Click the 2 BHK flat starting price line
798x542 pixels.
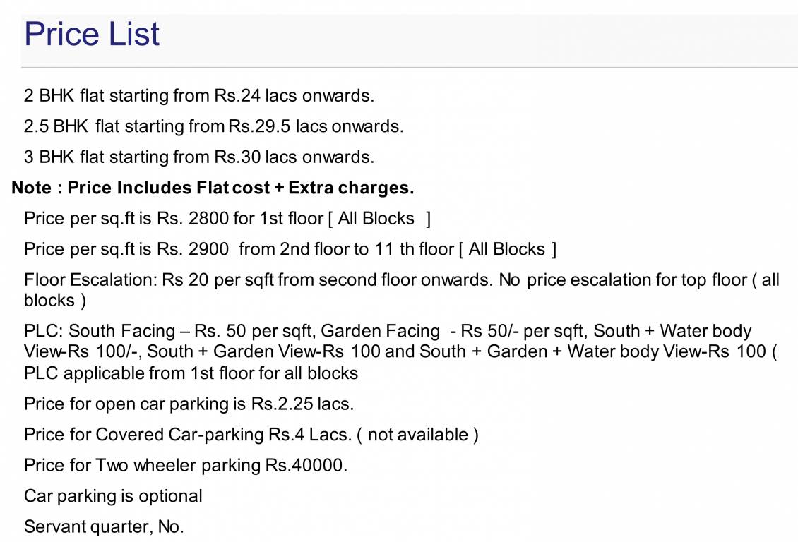198,95
